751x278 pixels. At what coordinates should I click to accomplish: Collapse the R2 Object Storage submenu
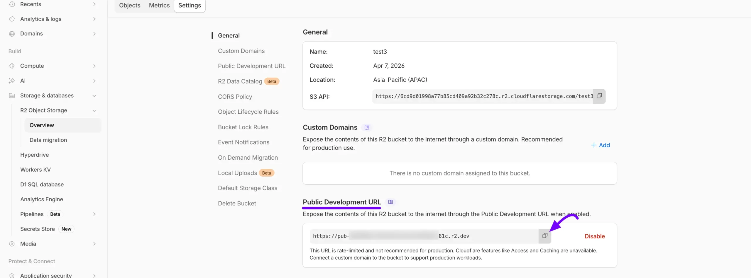pyautogui.click(x=94, y=110)
